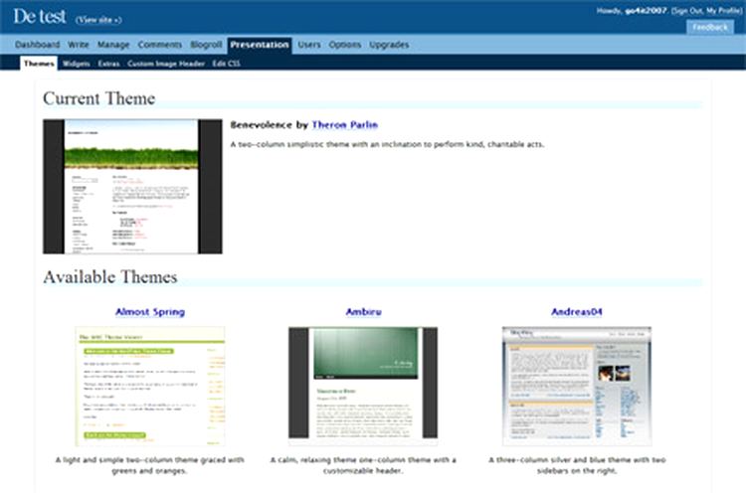Viewport: 746px width, 493px height.
Task: Open the Dashboard menu item
Action: pos(37,45)
